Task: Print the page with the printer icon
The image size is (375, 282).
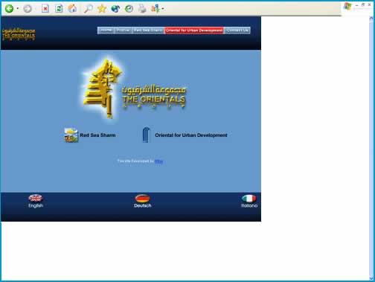Action: pyautogui.click(x=142, y=9)
